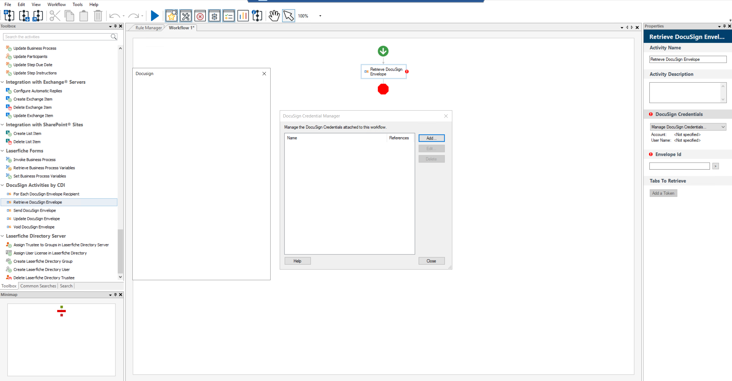Click the Toolbox panel pin icon

pos(116,26)
